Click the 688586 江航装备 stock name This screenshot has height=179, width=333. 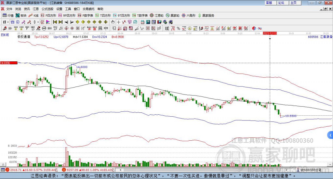(320, 37)
